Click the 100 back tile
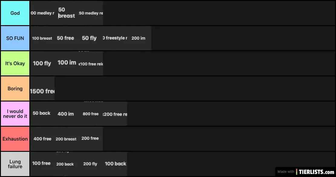This screenshot has height=177, width=336. [x=115, y=164]
